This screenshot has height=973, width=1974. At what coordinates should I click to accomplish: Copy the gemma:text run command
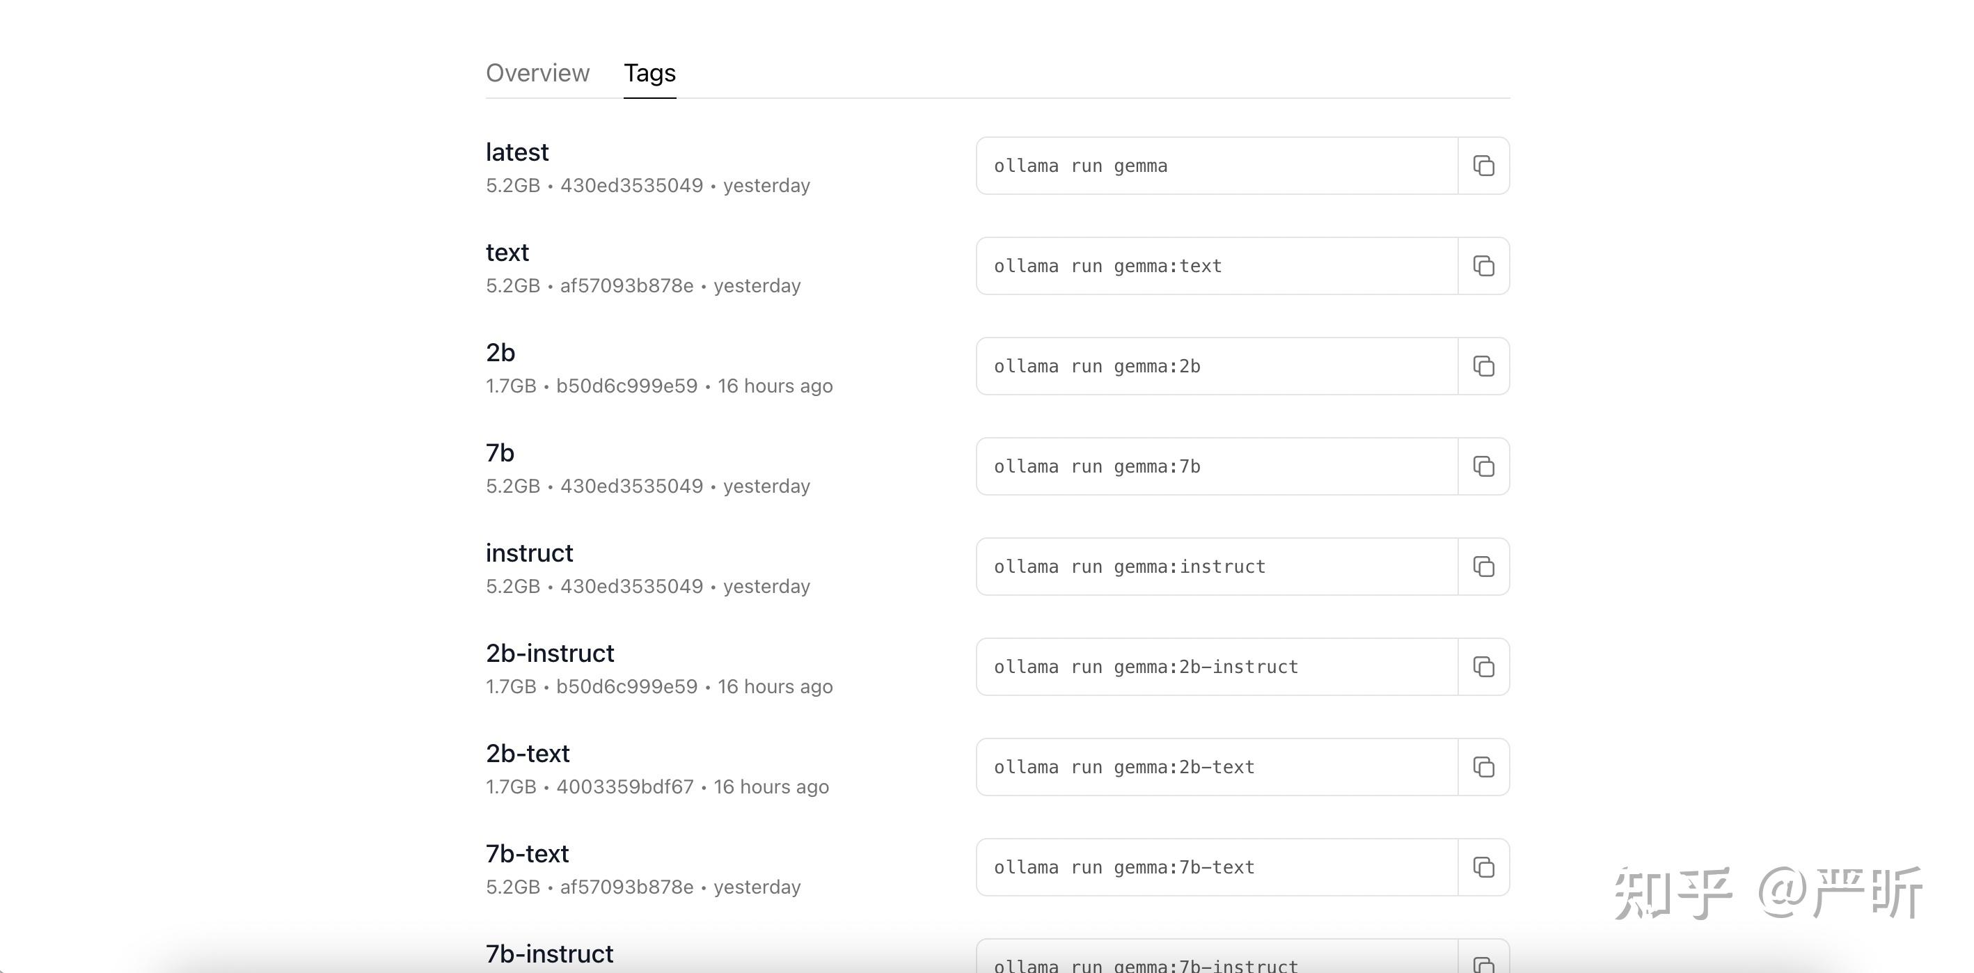pos(1483,266)
